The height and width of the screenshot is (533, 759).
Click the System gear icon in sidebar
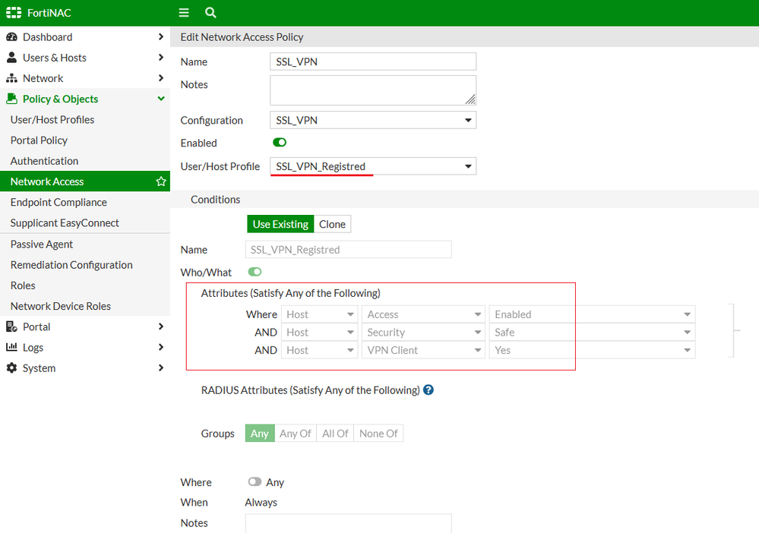click(x=11, y=368)
